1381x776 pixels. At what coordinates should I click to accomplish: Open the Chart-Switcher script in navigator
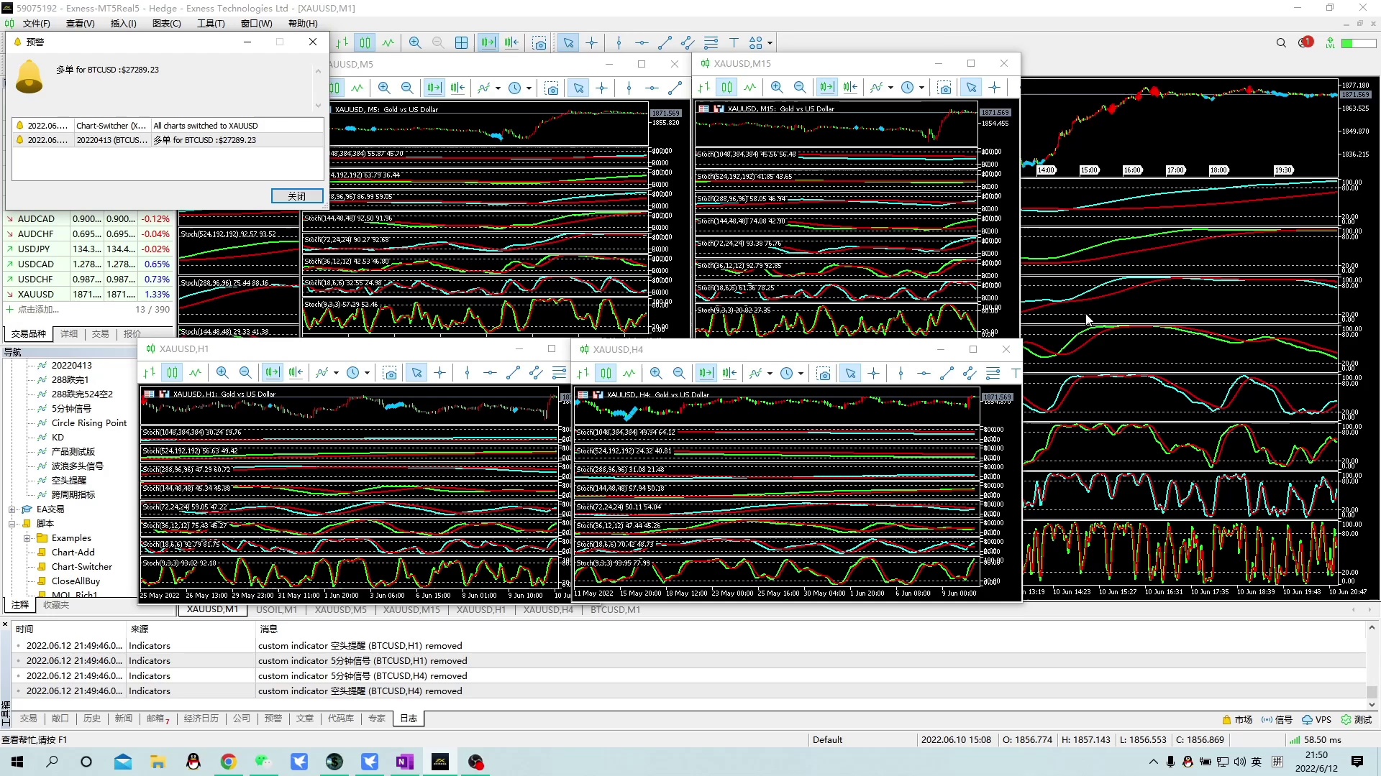click(x=81, y=567)
